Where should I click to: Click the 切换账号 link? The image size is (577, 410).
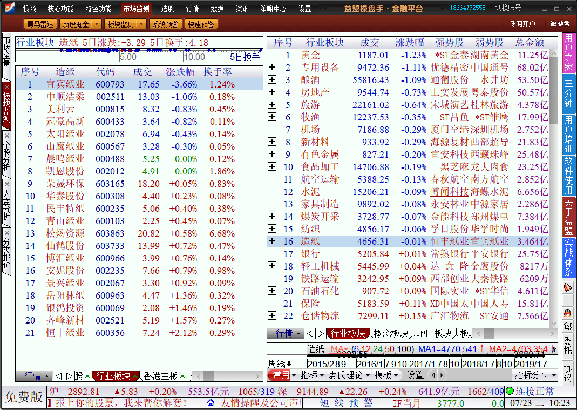tap(508, 8)
